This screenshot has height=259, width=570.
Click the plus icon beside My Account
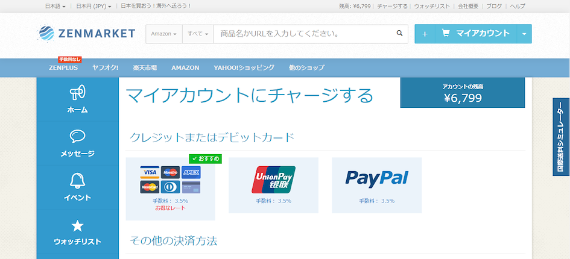coord(425,34)
